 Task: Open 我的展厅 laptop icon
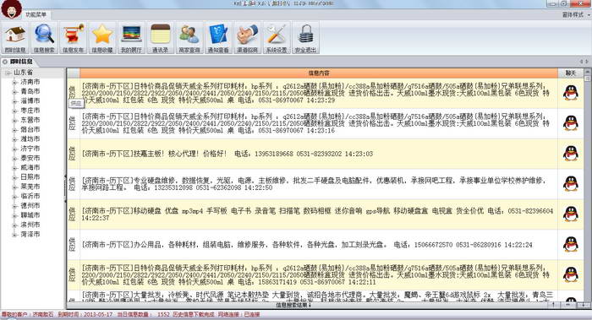(131, 38)
